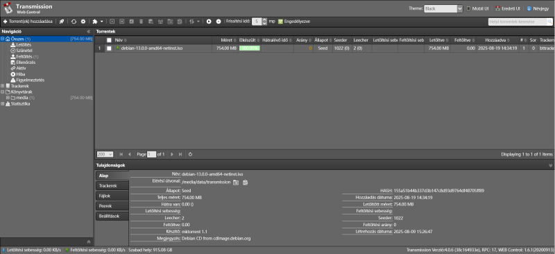Open the Mobil UI link
This screenshot has height=254, width=555.
[x=477, y=8]
